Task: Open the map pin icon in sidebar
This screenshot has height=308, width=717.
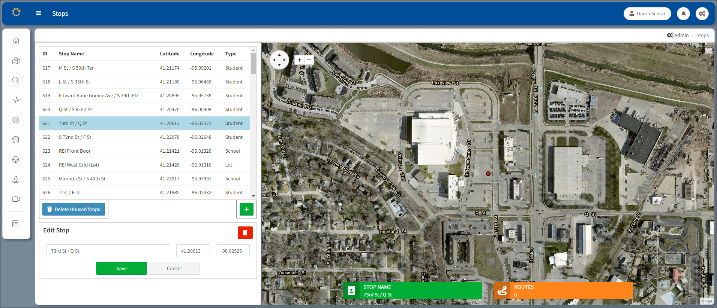Action: (x=16, y=179)
